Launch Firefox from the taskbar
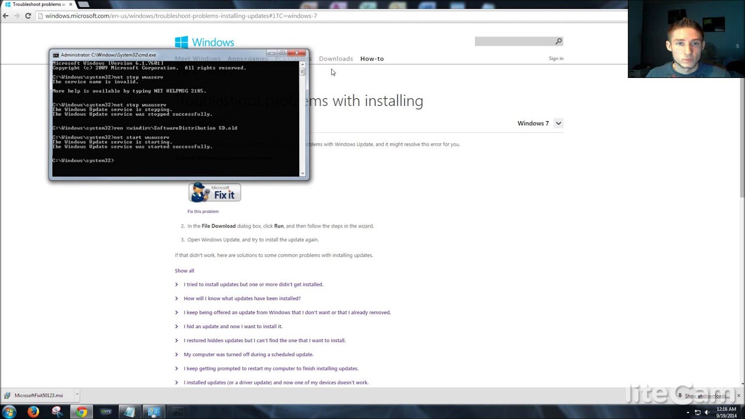Image resolution: width=745 pixels, height=419 pixels. 33,412
